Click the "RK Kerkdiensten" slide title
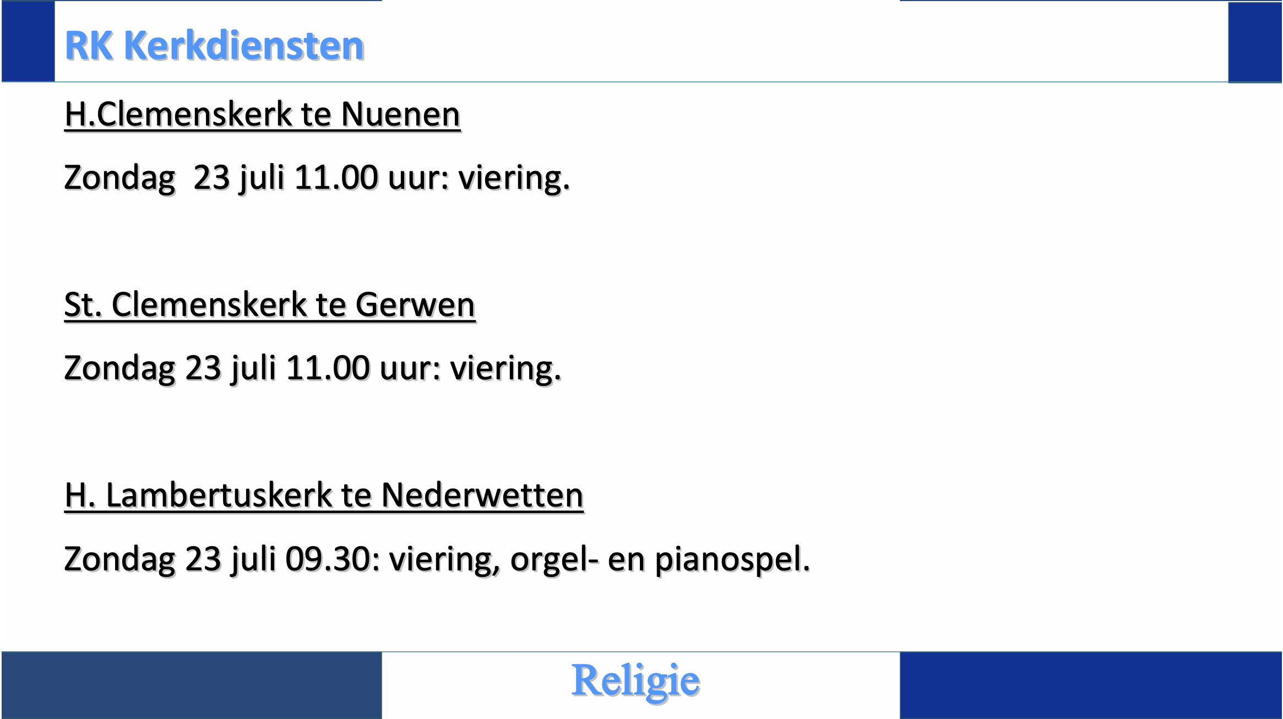Viewport: 1283px width, 719px height. coord(214,45)
